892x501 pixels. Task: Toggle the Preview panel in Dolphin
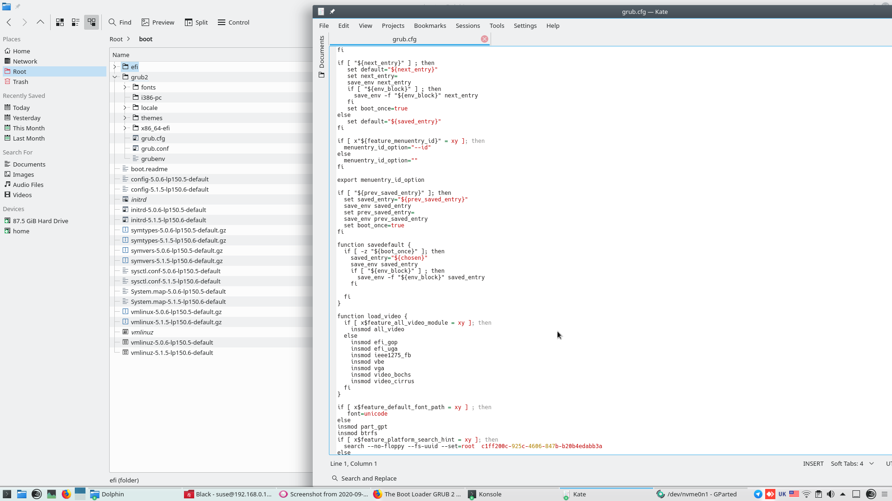(x=158, y=22)
